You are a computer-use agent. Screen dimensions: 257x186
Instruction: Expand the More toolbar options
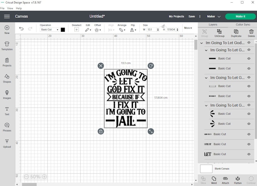pyautogui.click(x=188, y=28)
